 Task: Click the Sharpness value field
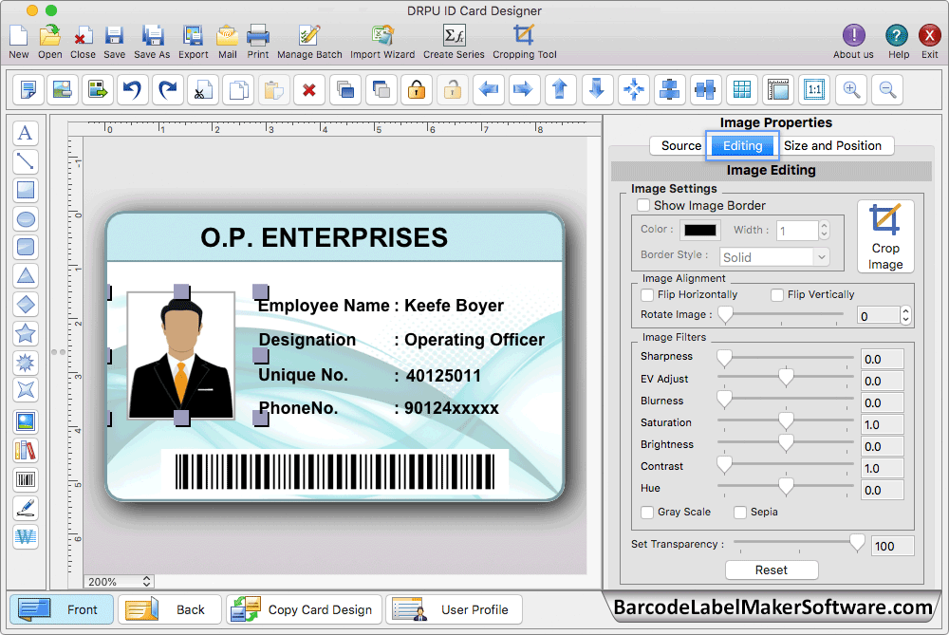coord(883,360)
